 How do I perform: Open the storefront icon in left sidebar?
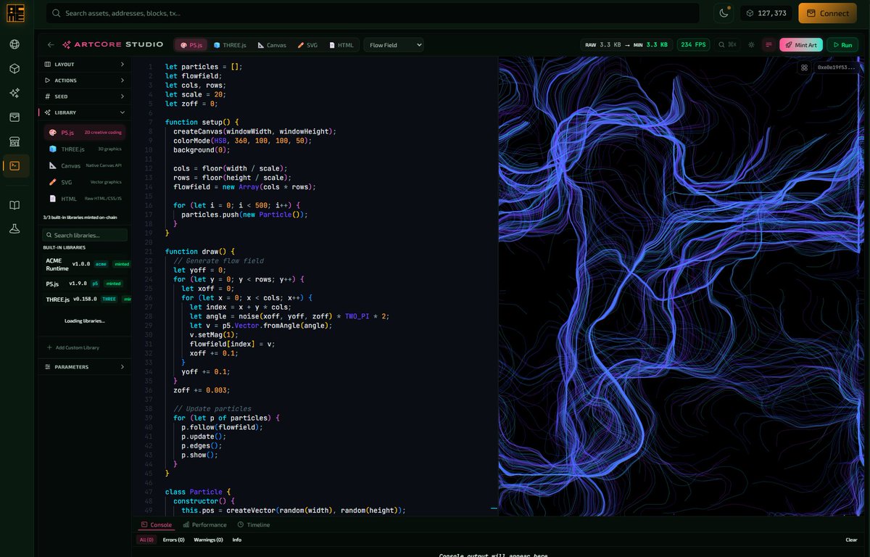(14, 141)
